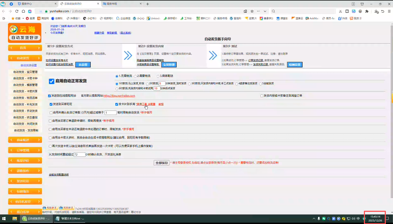
Task: Click the 全部保存 button
Action: 161,163
